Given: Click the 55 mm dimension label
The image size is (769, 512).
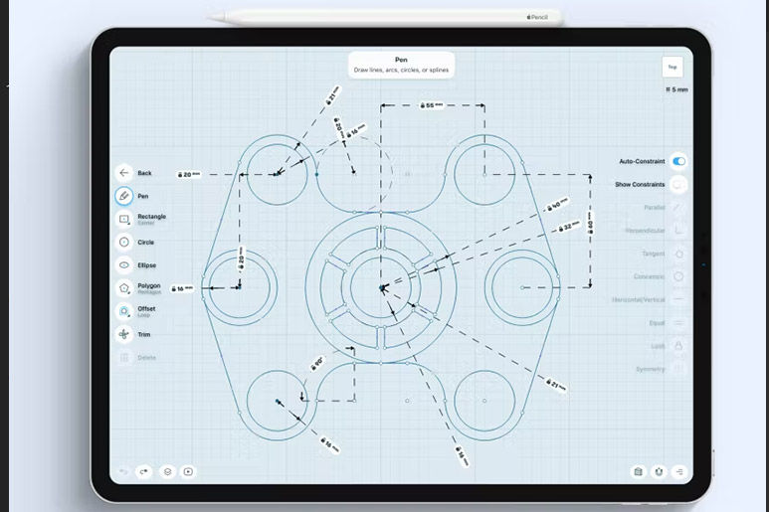Looking at the screenshot, I should [432, 105].
